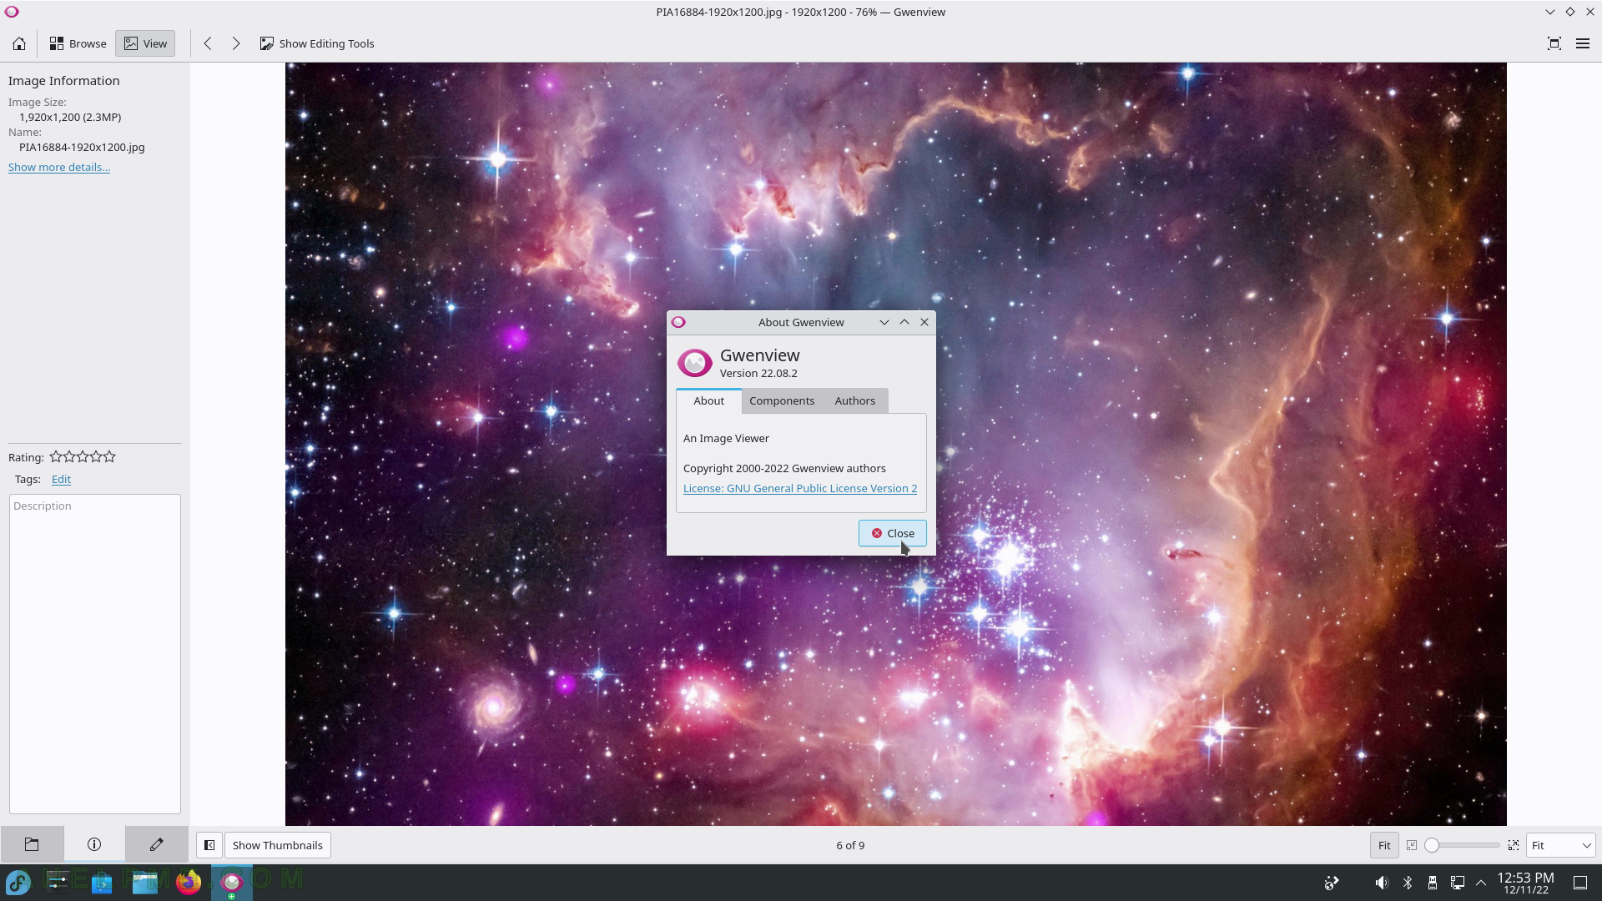
Task: Open the Operations pencil sidebar tab
Action: tap(156, 844)
